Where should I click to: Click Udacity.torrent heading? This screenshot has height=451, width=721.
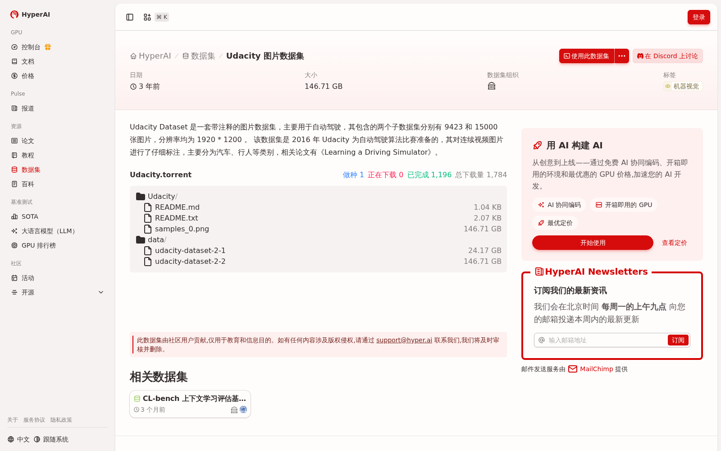(160, 175)
